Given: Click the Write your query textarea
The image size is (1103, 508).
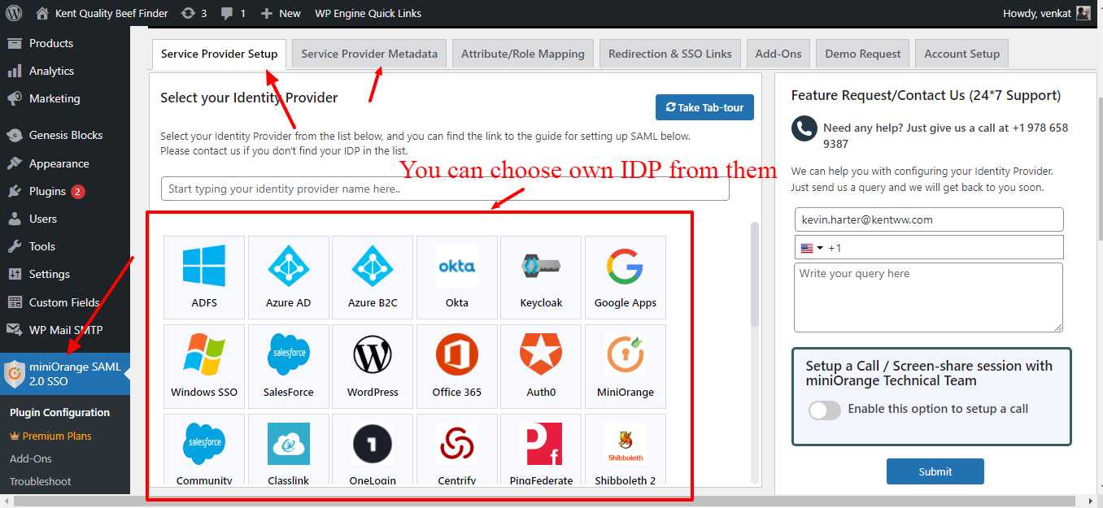Looking at the screenshot, I should tap(929, 297).
